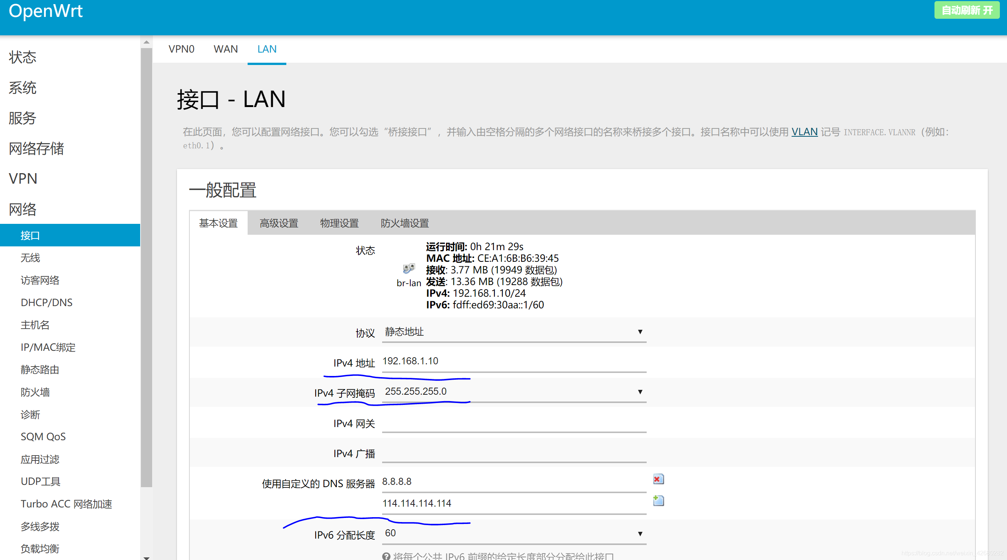Open the 物理设置 tab
Image resolution: width=1007 pixels, height=560 pixels.
[339, 223]
